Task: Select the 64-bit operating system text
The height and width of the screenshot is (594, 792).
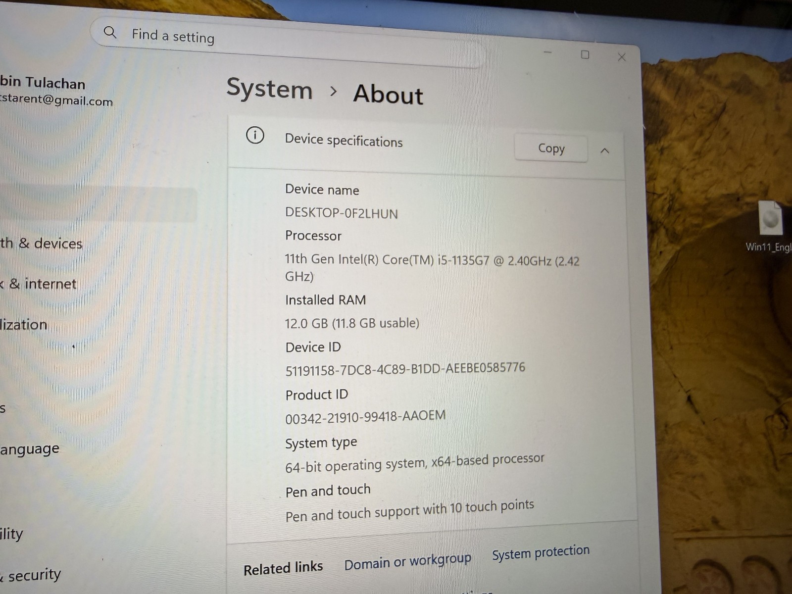Action: (414, 463)
